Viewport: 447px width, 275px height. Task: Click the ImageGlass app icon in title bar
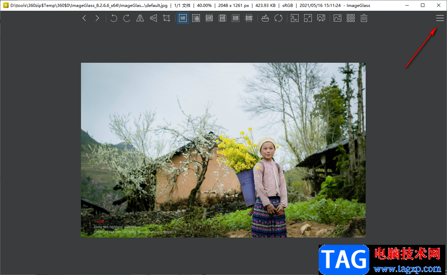(x=6, y=6)
